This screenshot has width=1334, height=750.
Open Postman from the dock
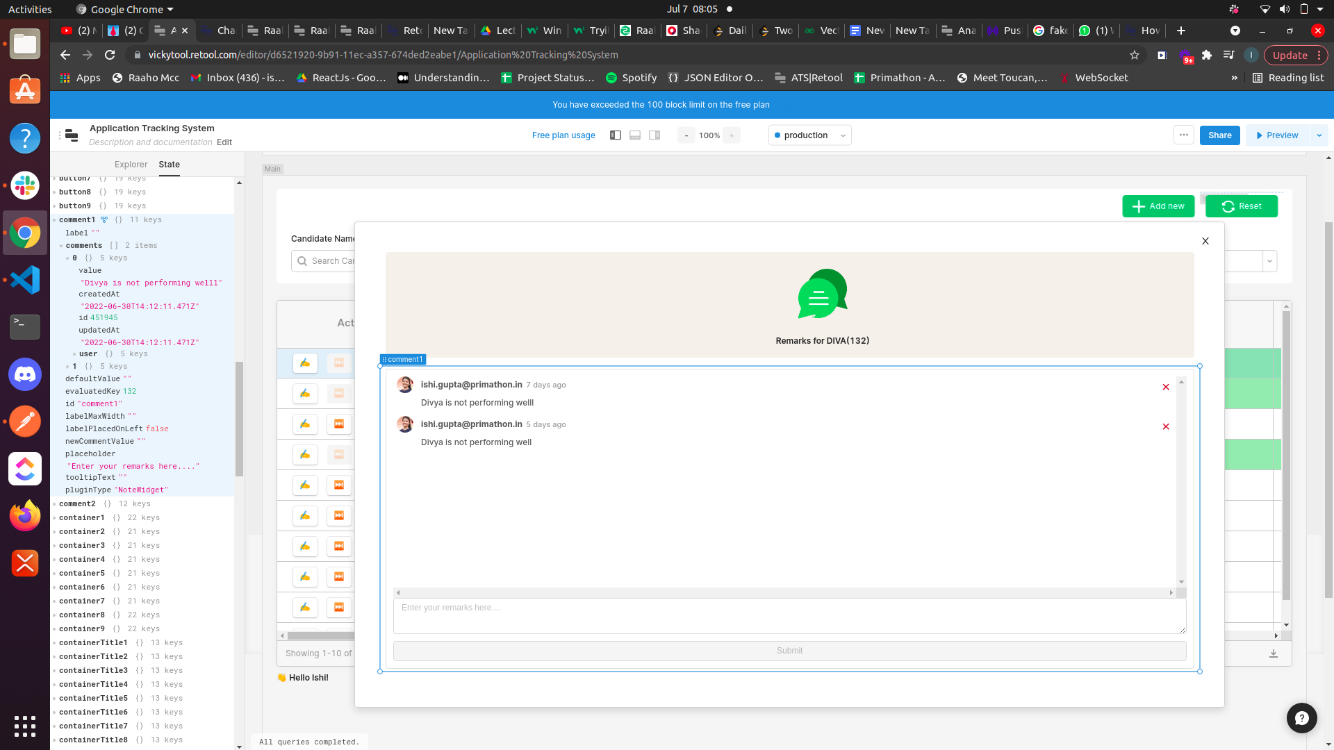25,422
